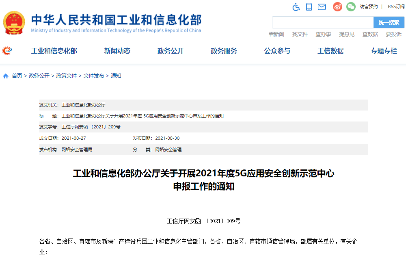Click the red emblem icon beside the navigation bar
This screenshot has width=406, height=256.
6,51
